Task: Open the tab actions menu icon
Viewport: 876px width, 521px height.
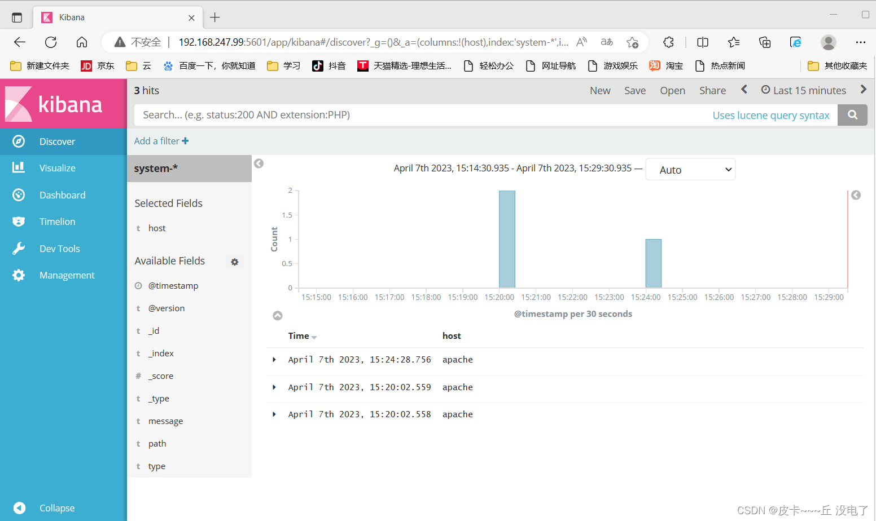Action: tap(17, 17)
